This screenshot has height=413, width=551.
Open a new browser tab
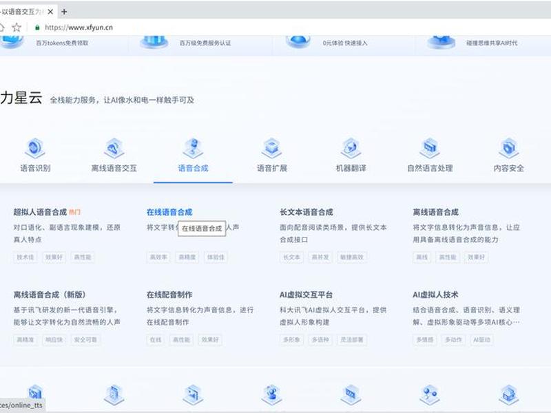pyautogui.click(x=64, y=12)
